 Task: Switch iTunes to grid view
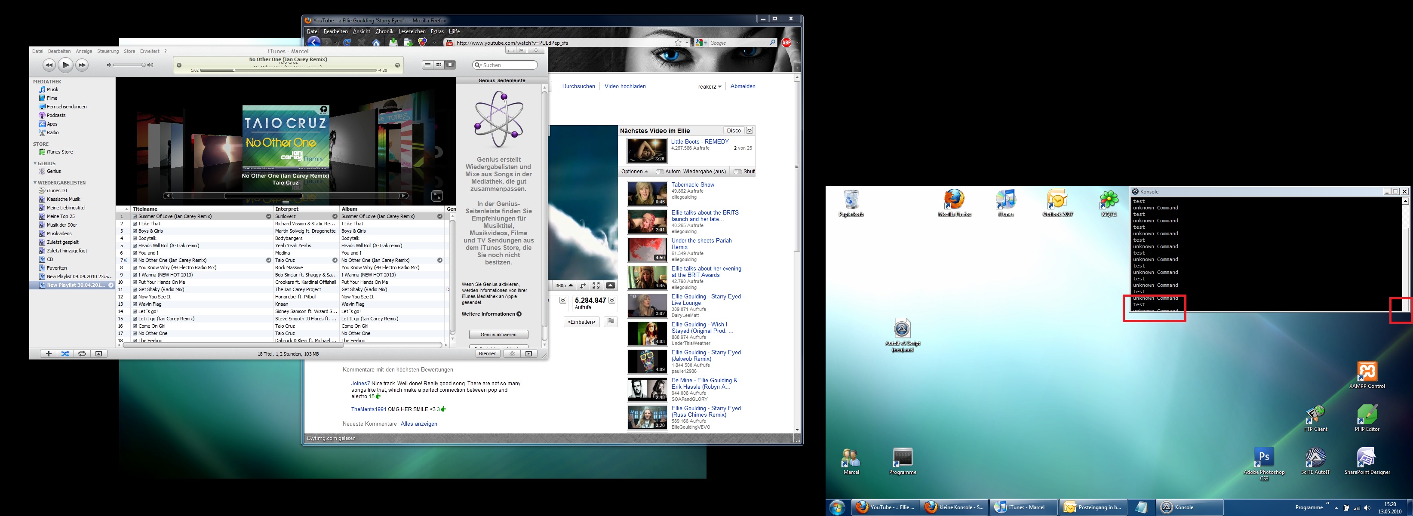pyautogui.click(x=439, y=64)
